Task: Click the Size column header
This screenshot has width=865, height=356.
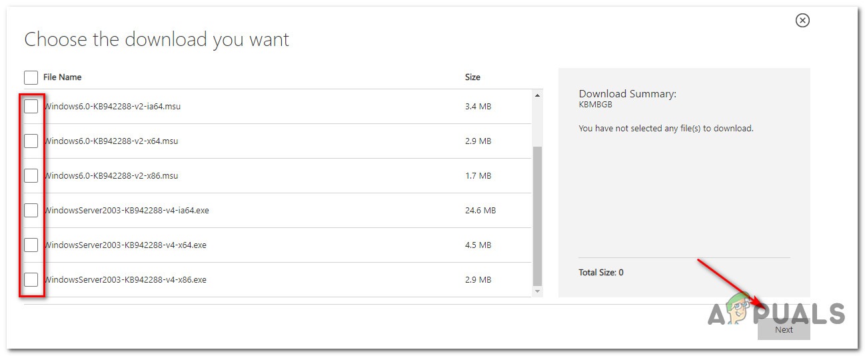Action: [x=472, y=77]
